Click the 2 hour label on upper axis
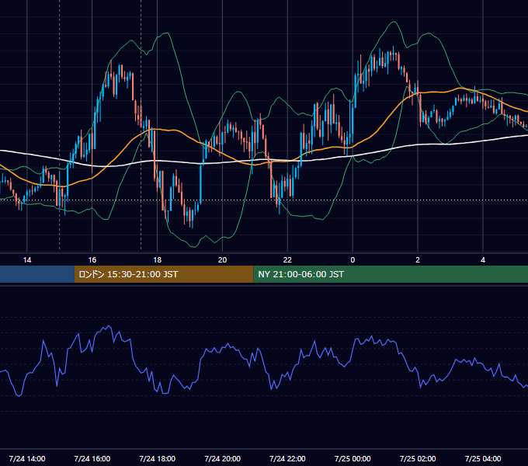This screenshot has width=528, height=466. tap(418, 260)
